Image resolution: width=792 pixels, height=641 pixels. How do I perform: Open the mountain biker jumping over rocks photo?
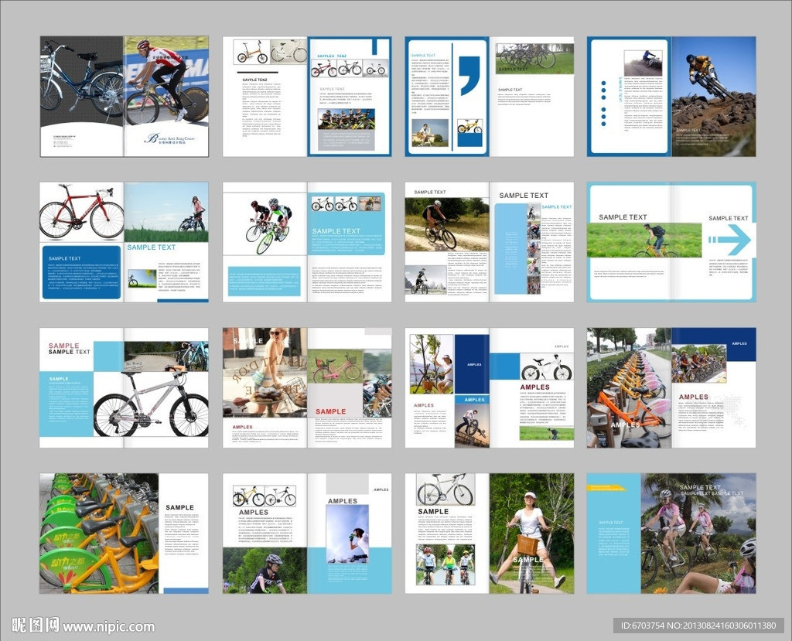pyautogui.click(x=713, y=94)
